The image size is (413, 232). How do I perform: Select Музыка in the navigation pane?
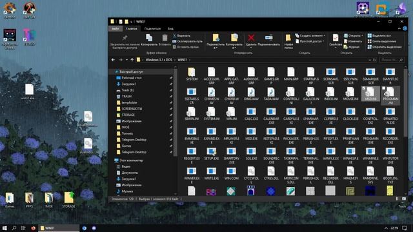[x=127, y=191]
